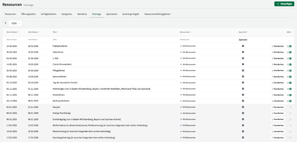Sort by End-Datum column arrows
The height and width of the screenshot is (142, 297).
click(x=39, y=32)
